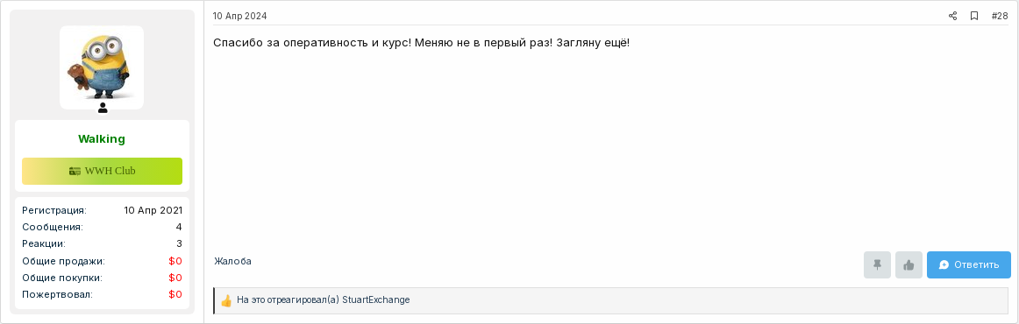Reply using the Ответить button
1019x324 pixels.
pyautogui.click(x=969, y=265)
